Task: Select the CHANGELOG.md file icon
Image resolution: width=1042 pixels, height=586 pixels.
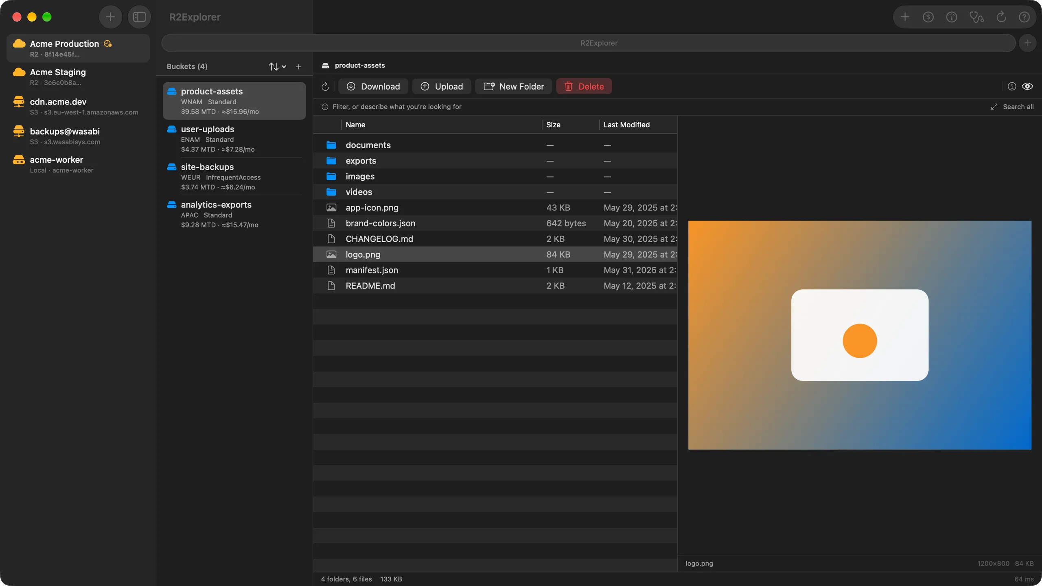Action: (331, 239)
